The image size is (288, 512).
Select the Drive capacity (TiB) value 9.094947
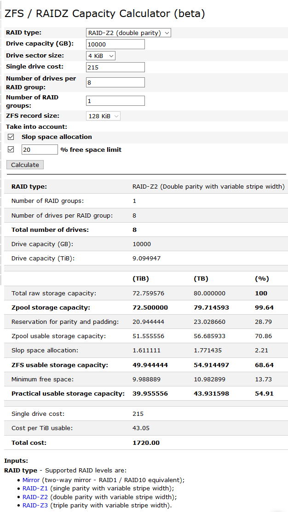(x=147, y=258)
